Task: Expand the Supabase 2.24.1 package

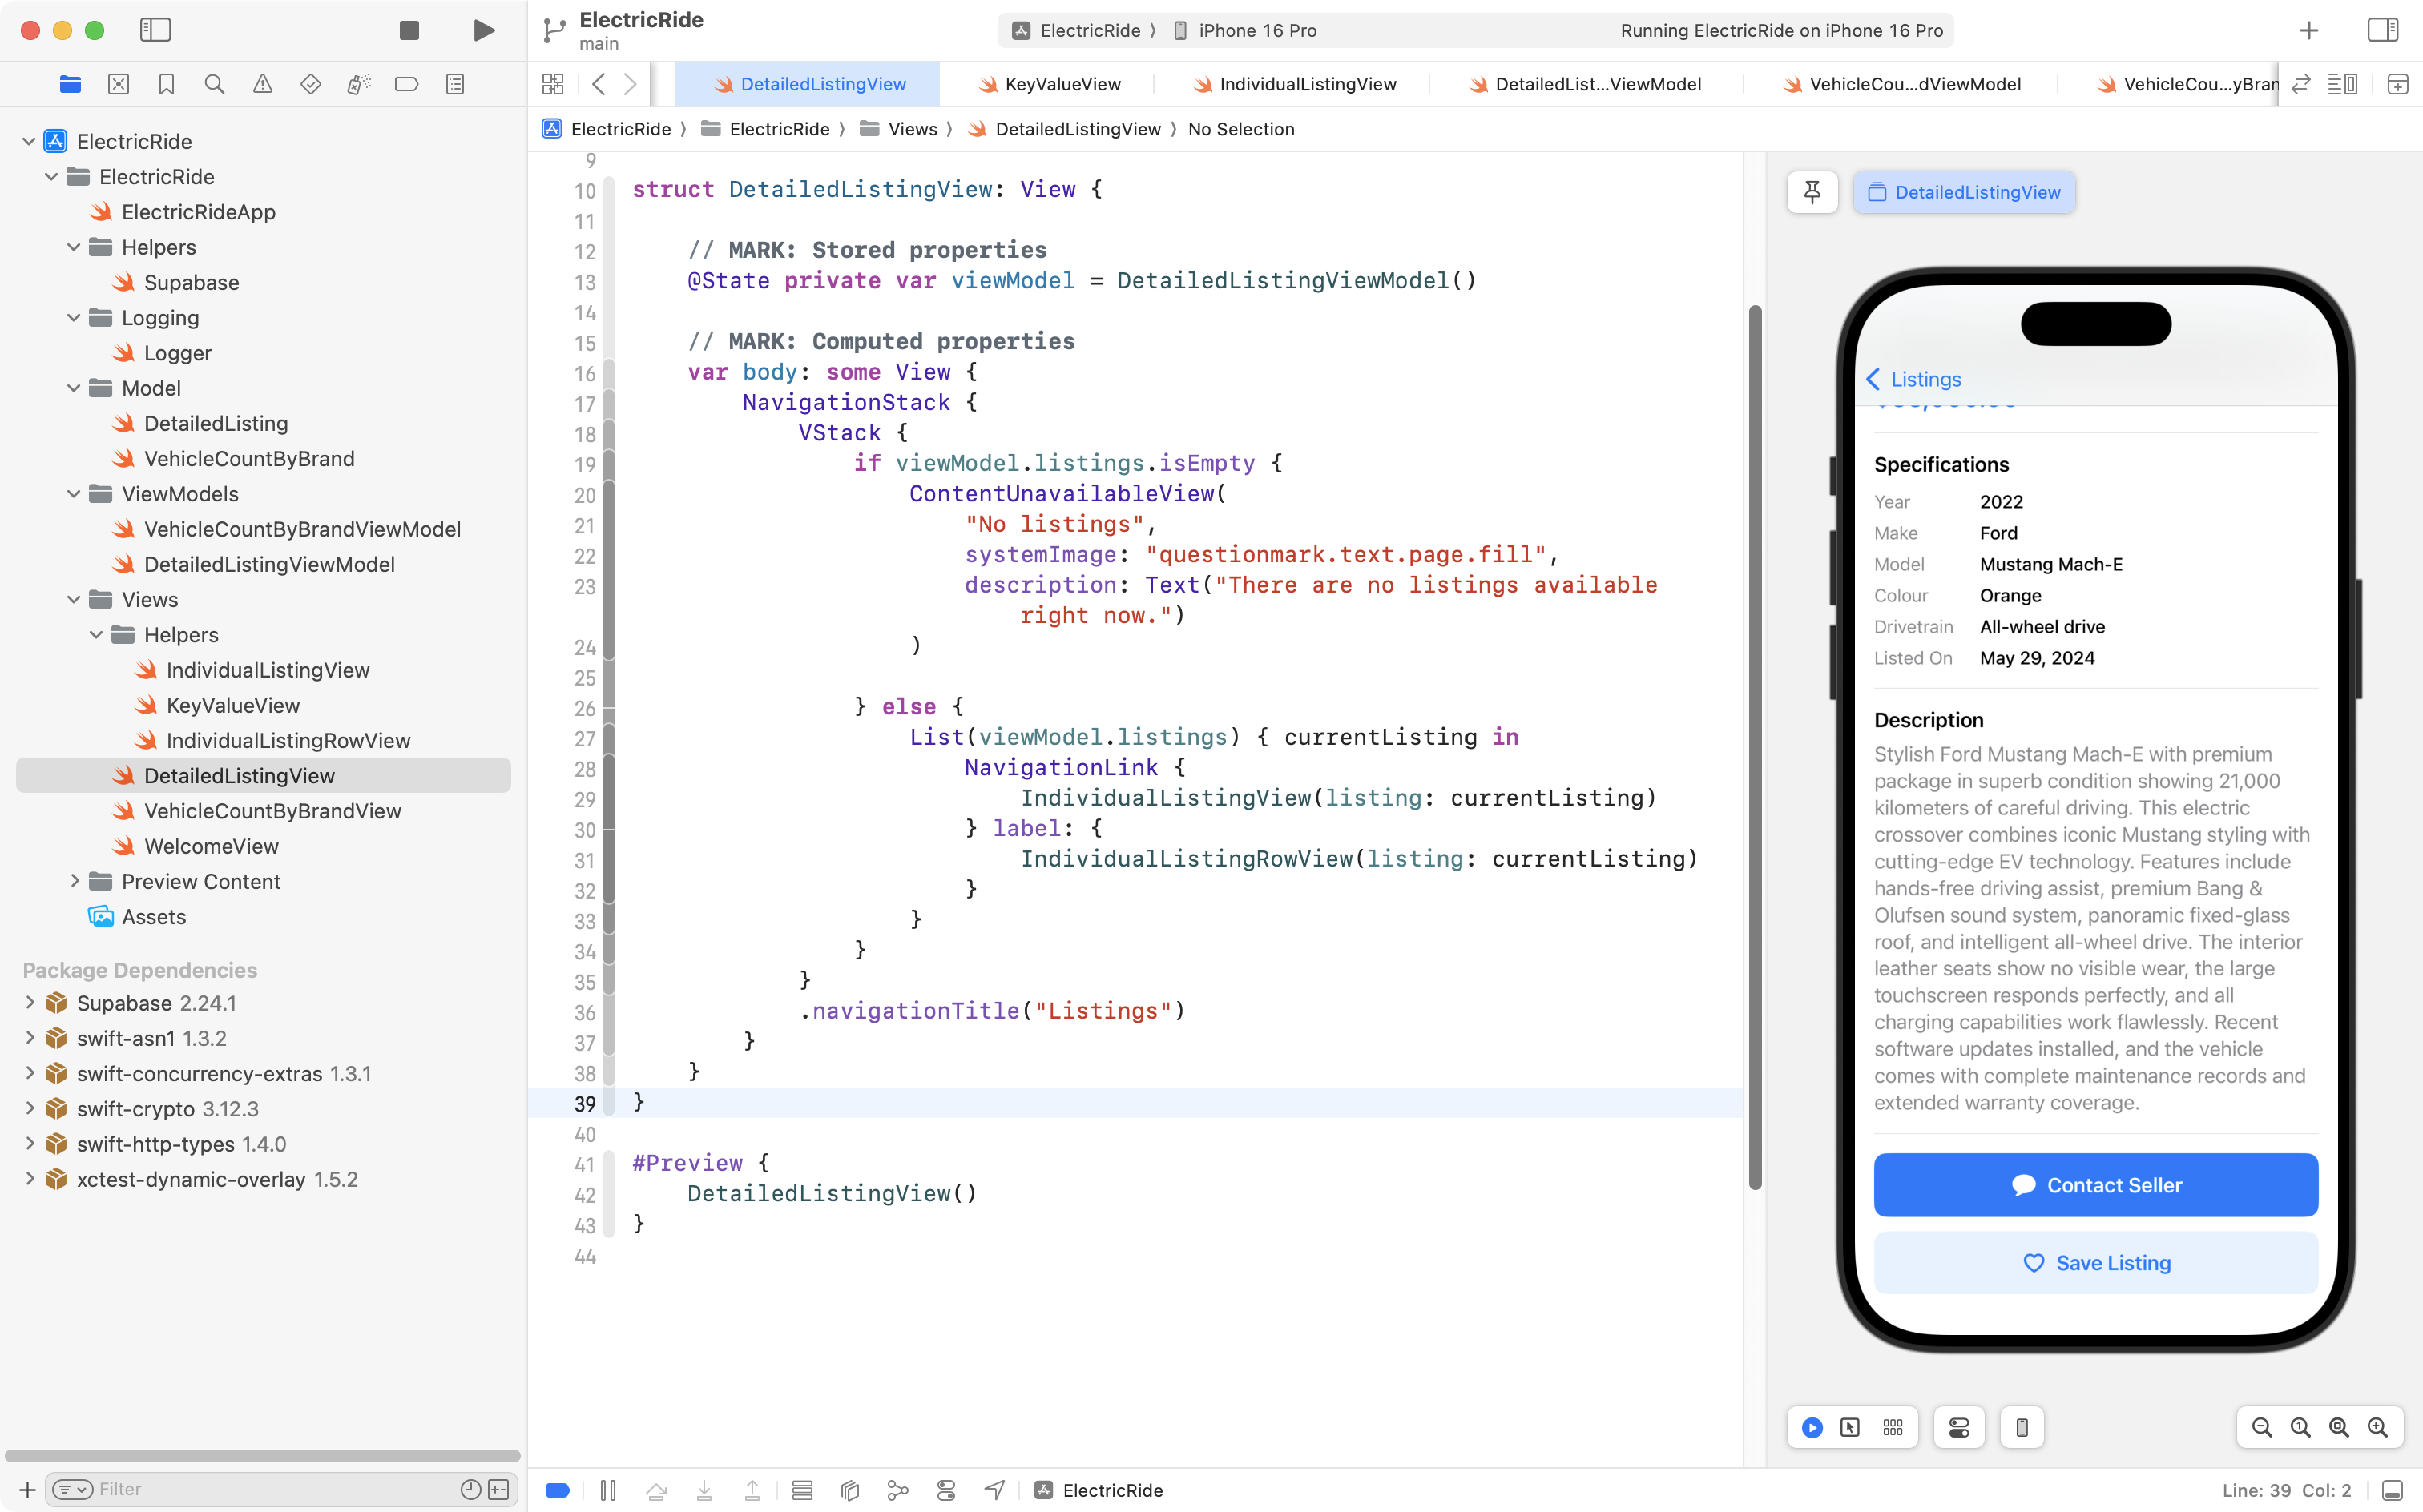Action: click(x=30, y=1003)
